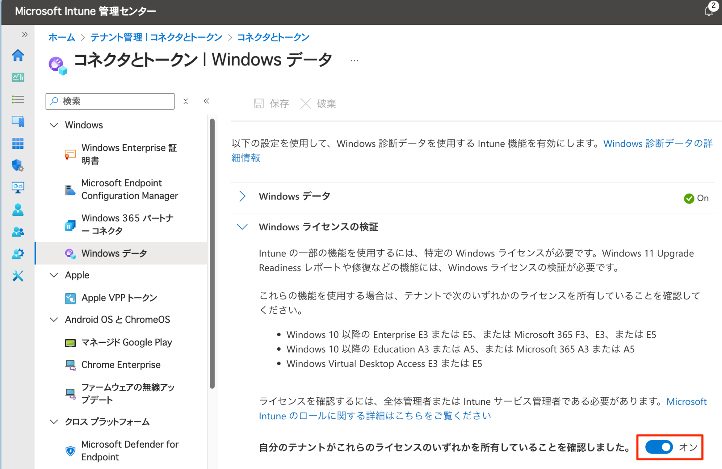Open the Troubleshooting wrench icon
The image size is (722, 469).
(x=18, y=276)
